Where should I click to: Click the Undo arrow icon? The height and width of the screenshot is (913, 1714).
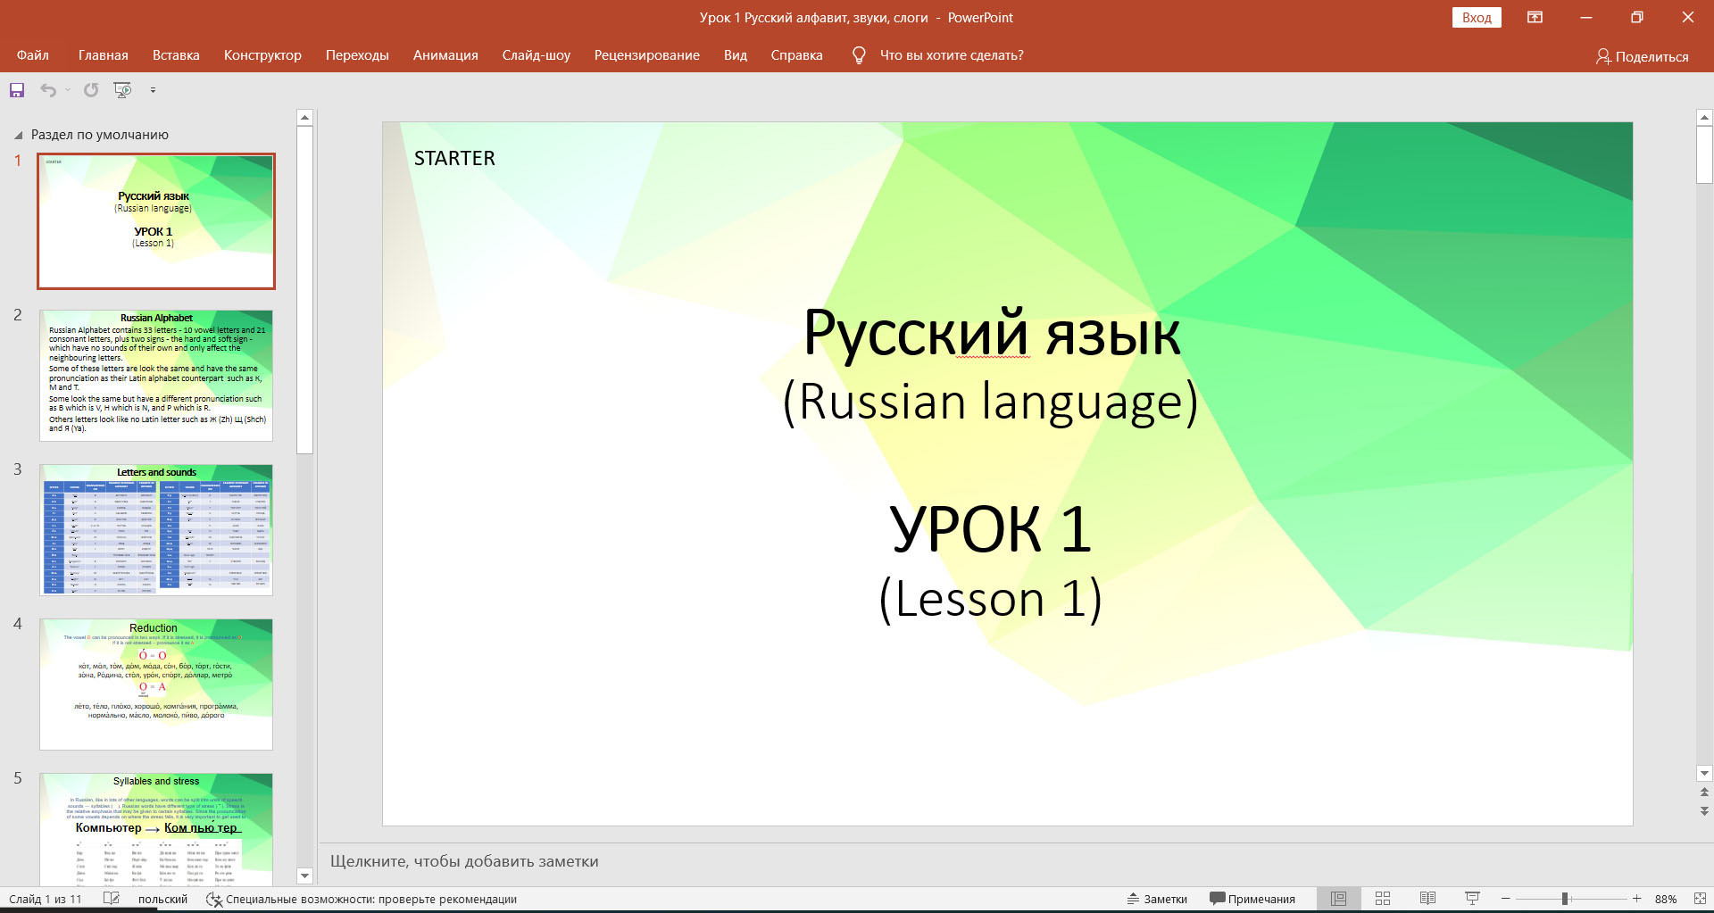[x=48, y=90]
